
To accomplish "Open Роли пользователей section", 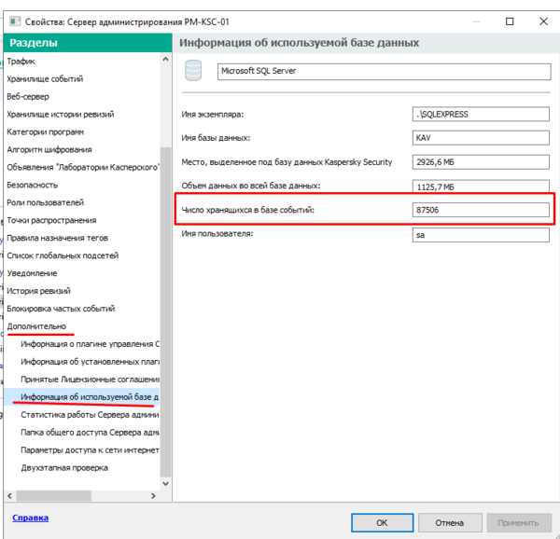I will 46,202.
